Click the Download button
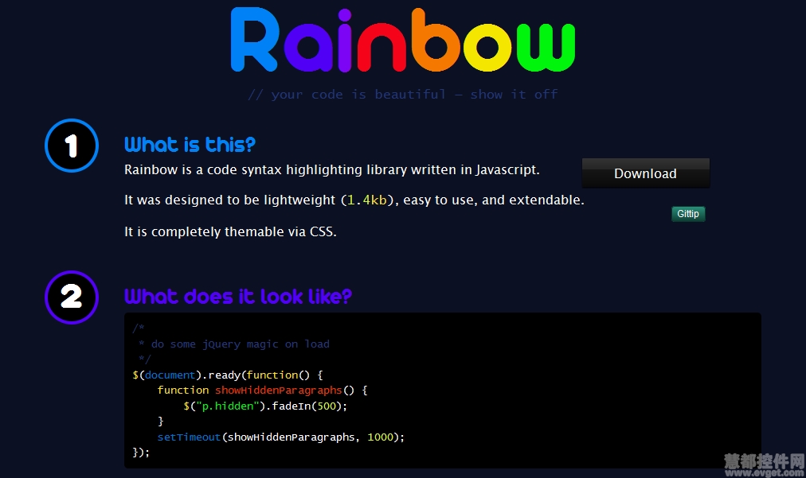Screen dimensions: 806x478 coord(646,173)
